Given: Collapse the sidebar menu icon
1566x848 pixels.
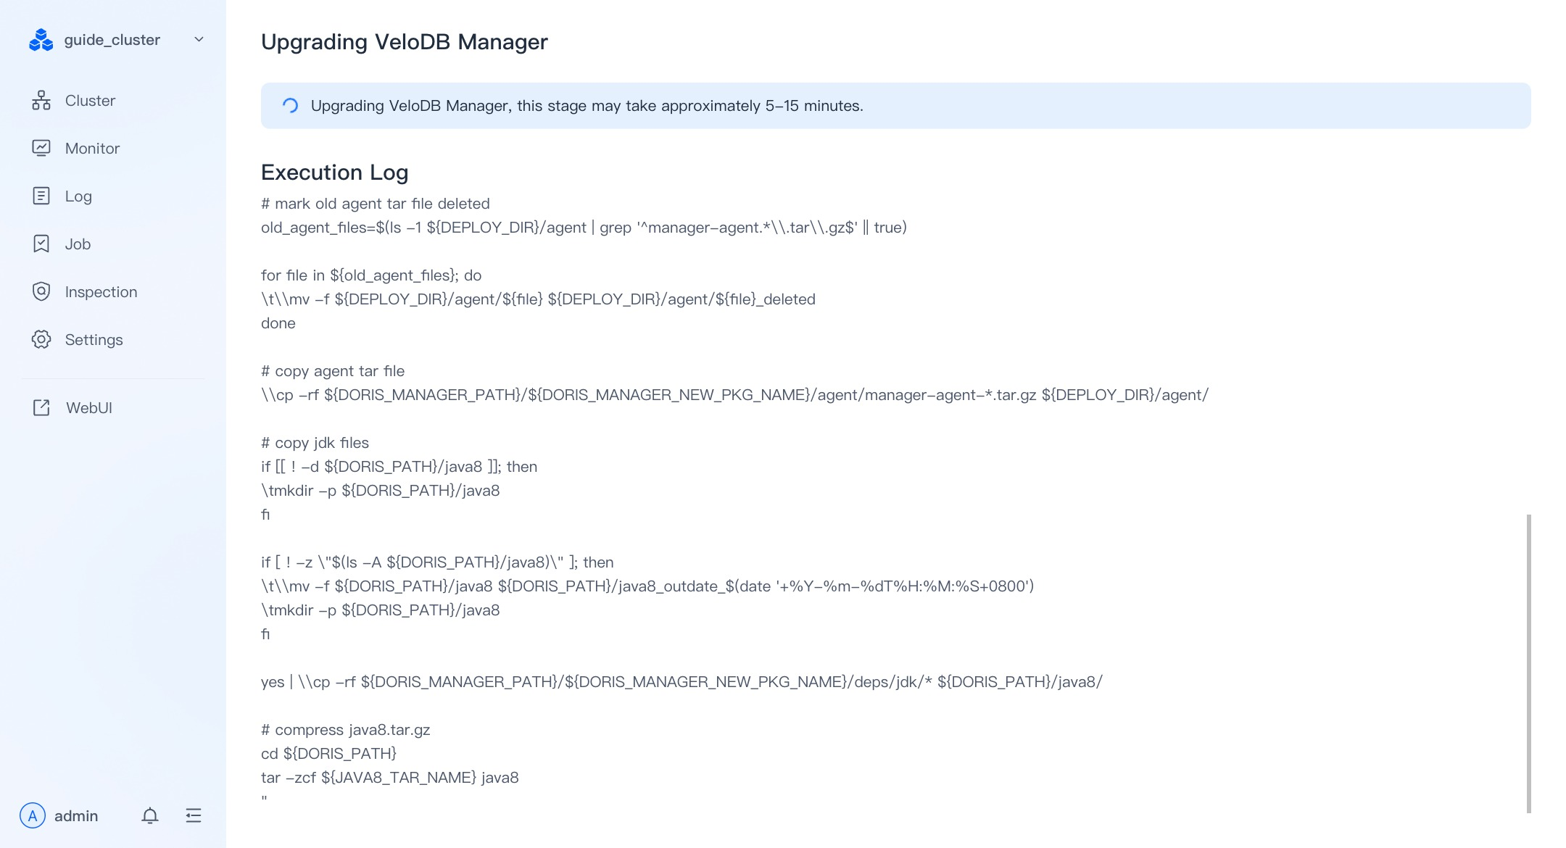Looking at the screenshot, I should 194,816.
